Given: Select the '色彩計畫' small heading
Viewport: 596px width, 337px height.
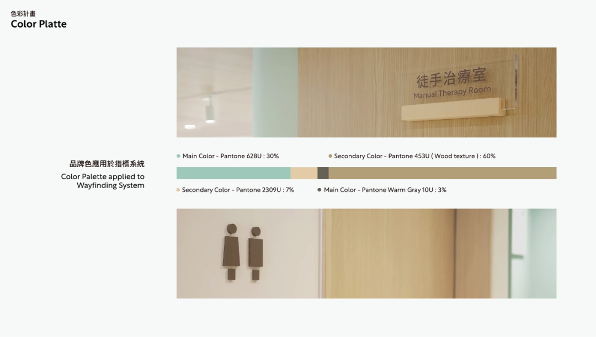Looking at the screenshot, I should coord(23,14).
